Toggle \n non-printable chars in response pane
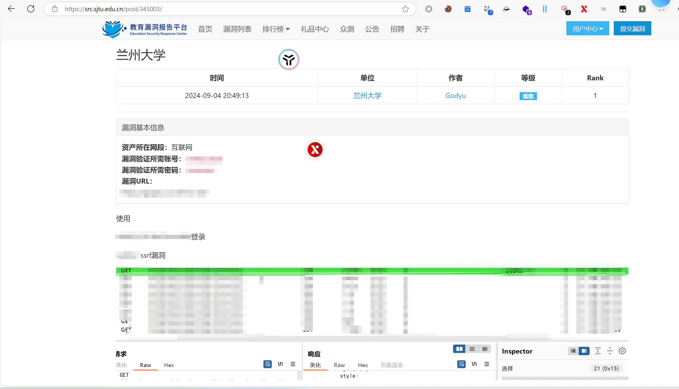Screen dimensions: 679x389 tap(474, 364)
